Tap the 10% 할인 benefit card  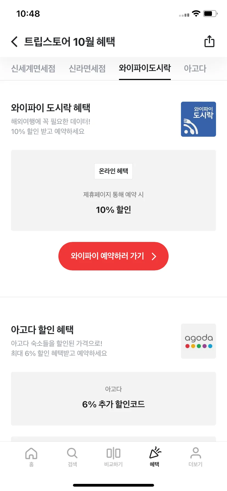tap(113, 190)
